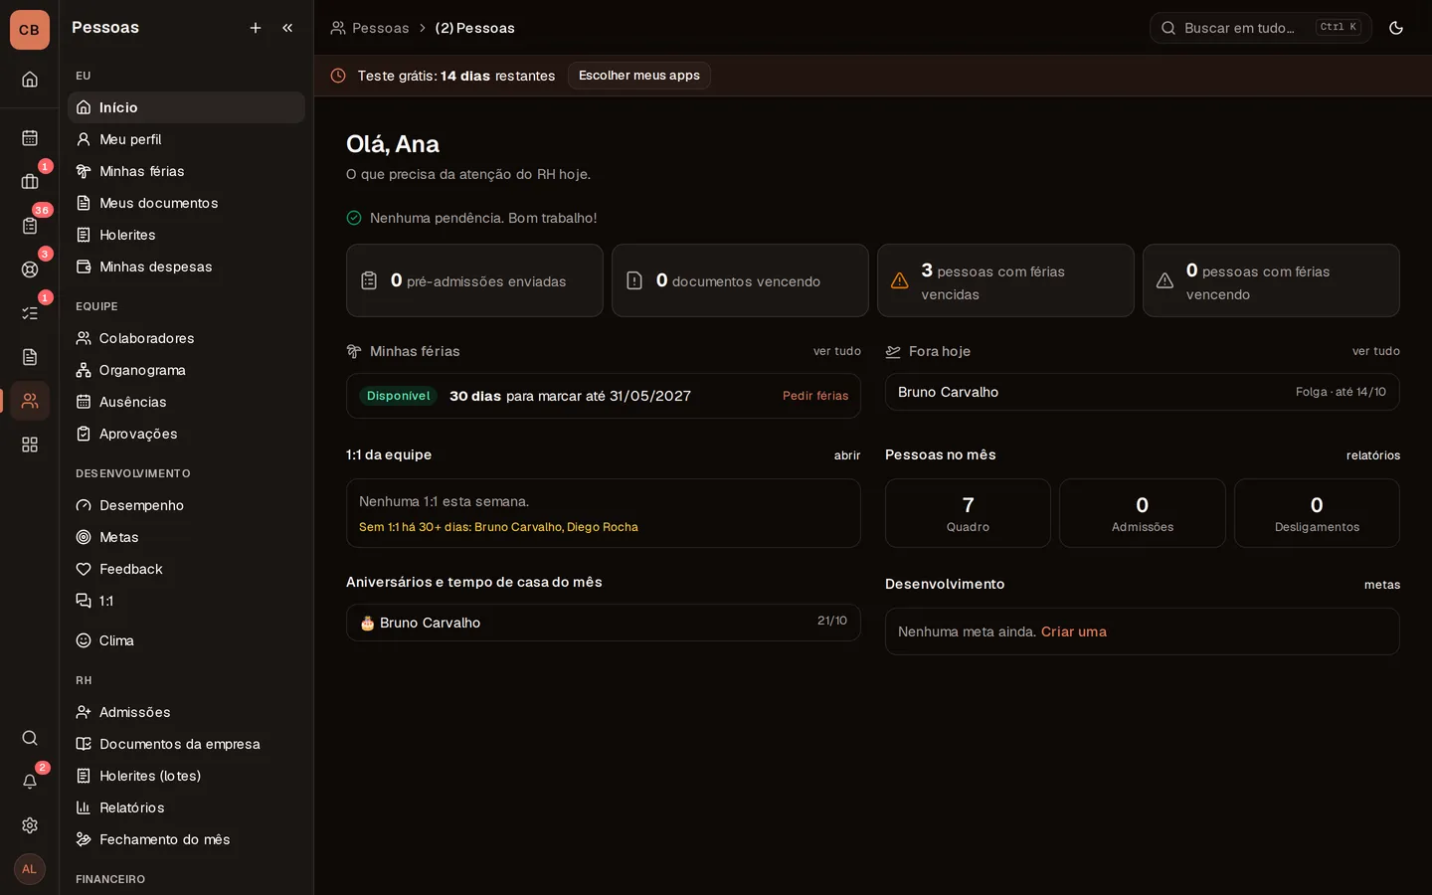Collapse the Pessoas sidebar panel
The height and width of the screenshot is (895, 1432).
pyautogui.click(x=287, y=28)
